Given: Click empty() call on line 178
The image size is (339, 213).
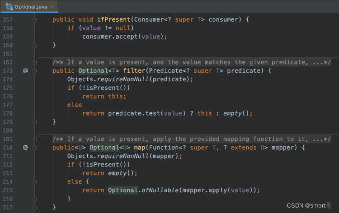Looking at the screenshot, I should coord(236,113).
